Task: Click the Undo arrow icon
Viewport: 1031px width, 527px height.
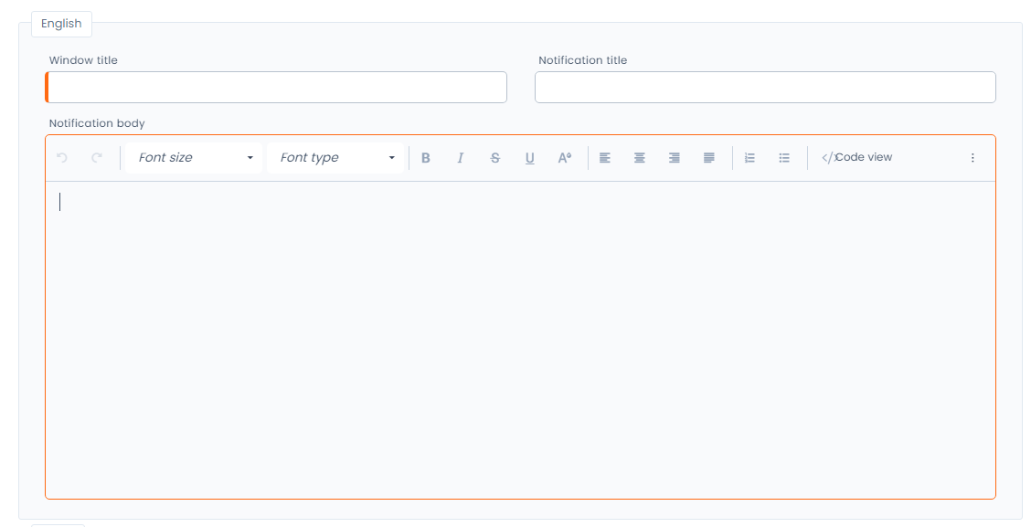Action: click(62, 158)
